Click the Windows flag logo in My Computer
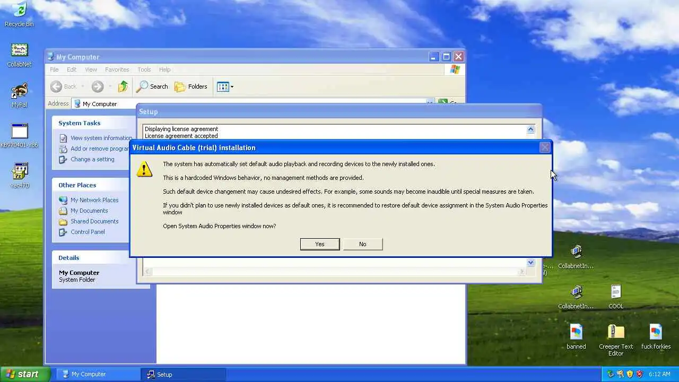The image size is (679, 382). pyautogui.click(x=455, y=70)
